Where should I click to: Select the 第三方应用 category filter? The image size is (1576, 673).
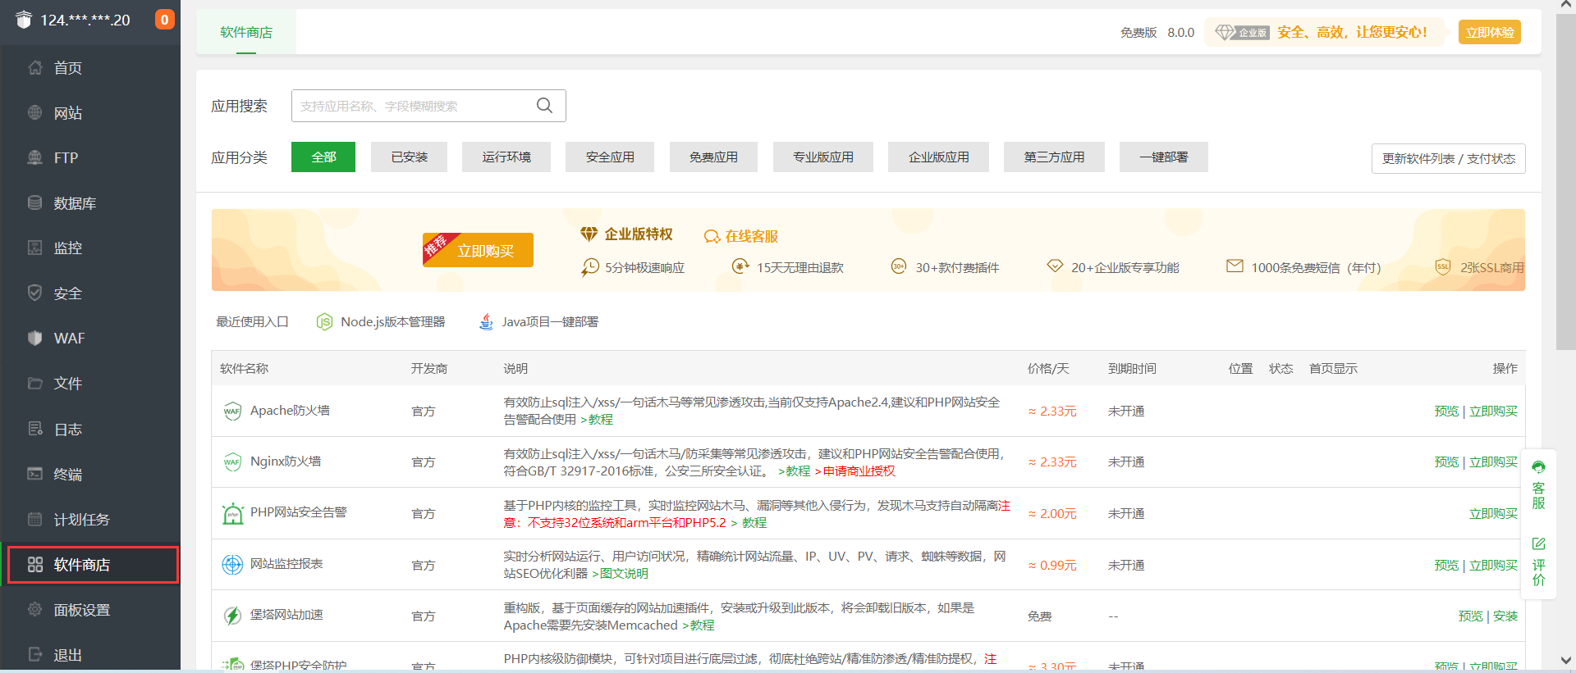[x=1054, y=157]
